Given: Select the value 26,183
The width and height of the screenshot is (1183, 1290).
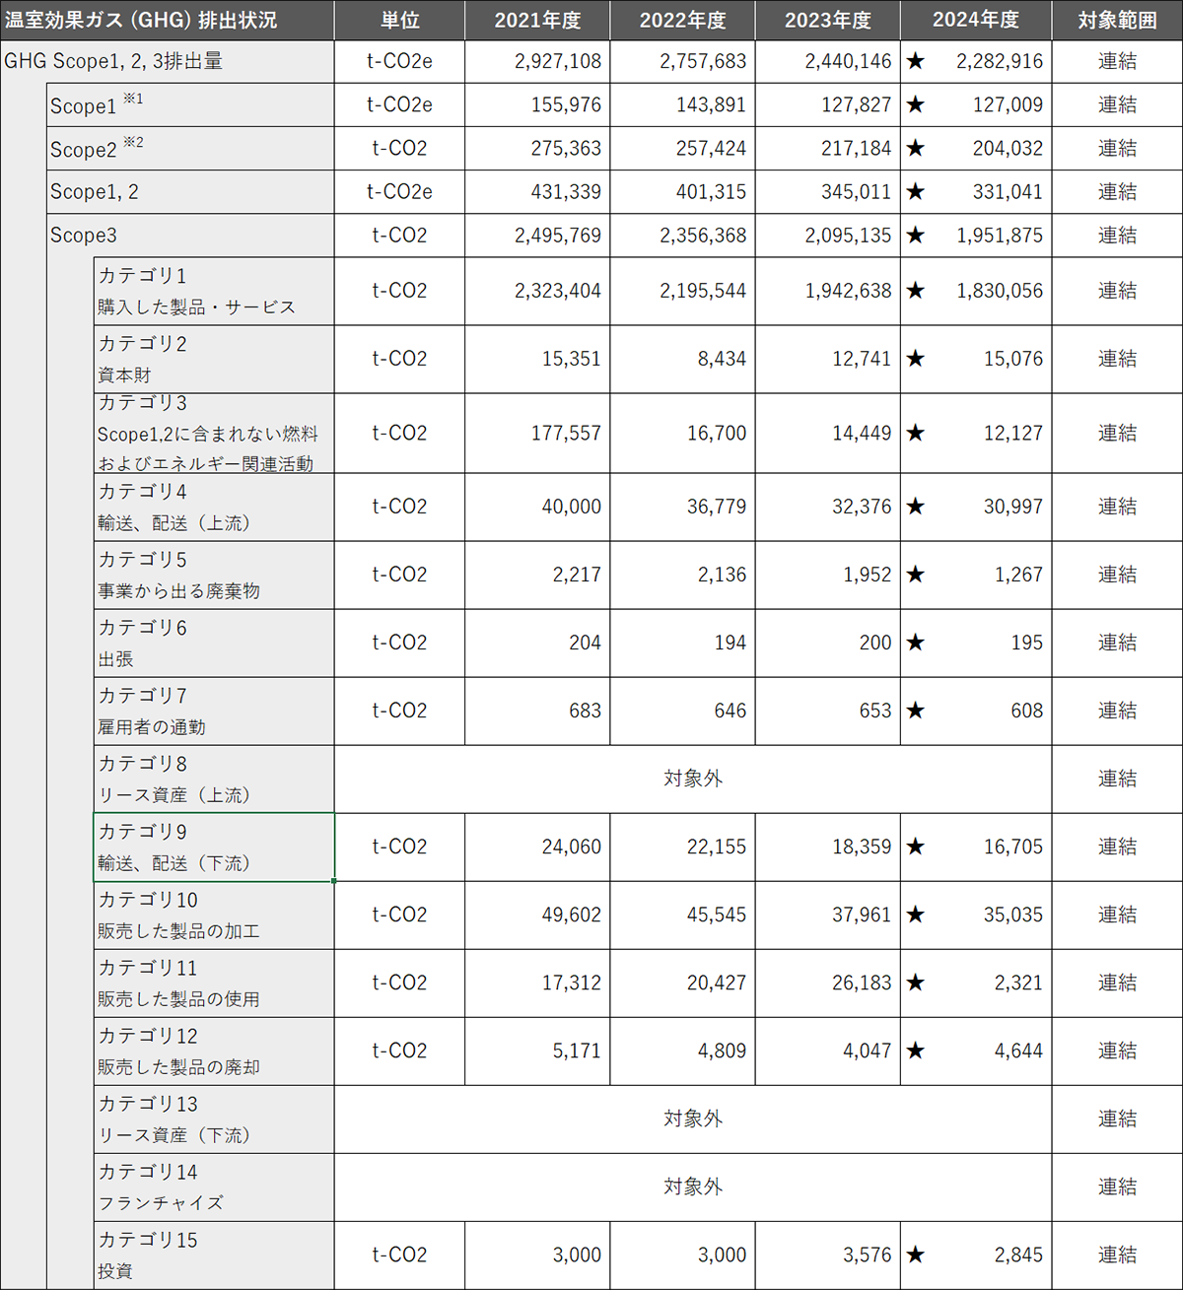Looking at the screenshot, I should (x=862, y=983).
